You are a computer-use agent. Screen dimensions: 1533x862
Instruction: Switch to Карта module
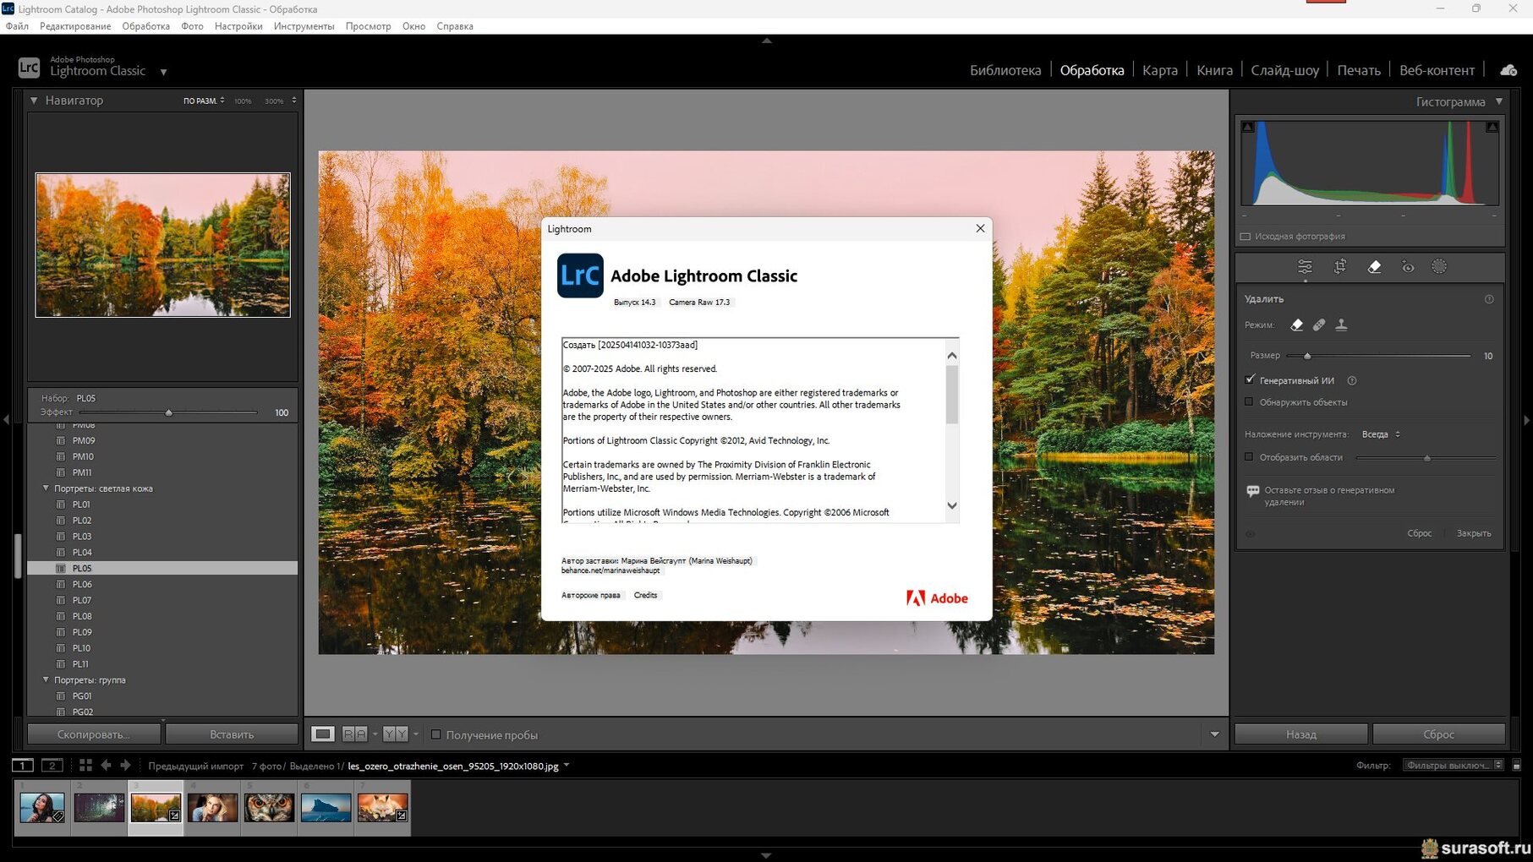click(x=1159, y=70)
